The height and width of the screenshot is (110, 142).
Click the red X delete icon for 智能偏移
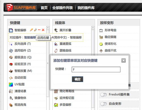[43, 30]
